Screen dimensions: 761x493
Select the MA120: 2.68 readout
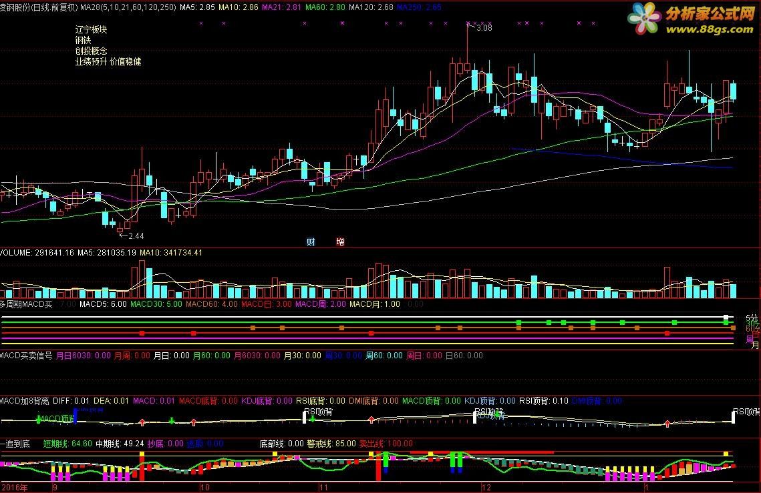[x=371, y=7]
